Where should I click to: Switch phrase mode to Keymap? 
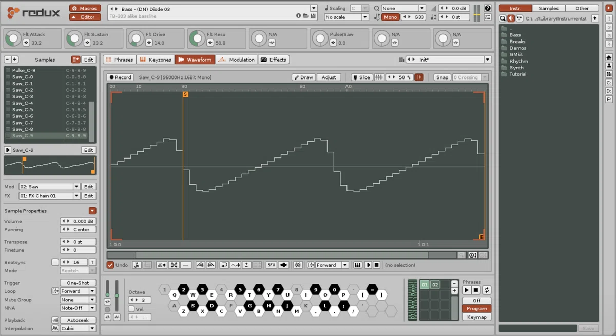[x=476, y=317]
